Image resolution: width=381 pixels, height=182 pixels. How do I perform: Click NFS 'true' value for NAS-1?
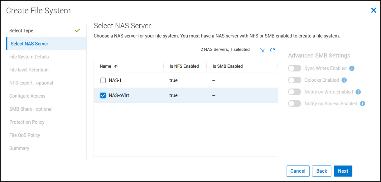(173, 80)
